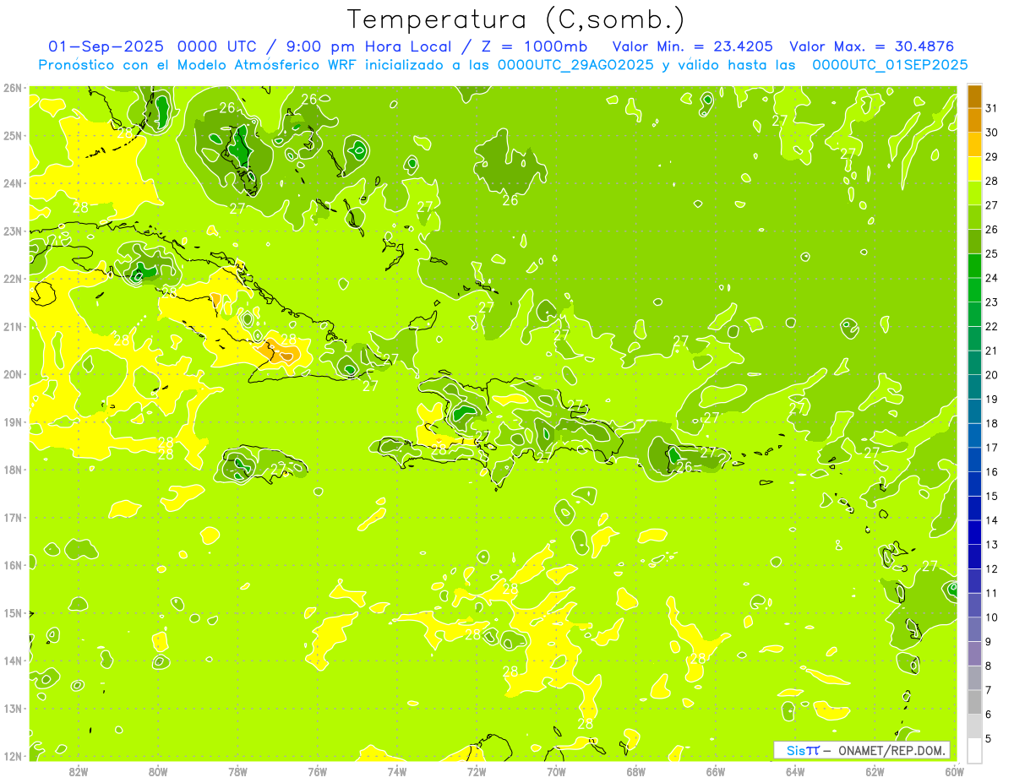This screenshot has width=1014, height=783.
Task: Click the '0000UTC_01SEP2025' valid-until time text
Action: (890, 64)
